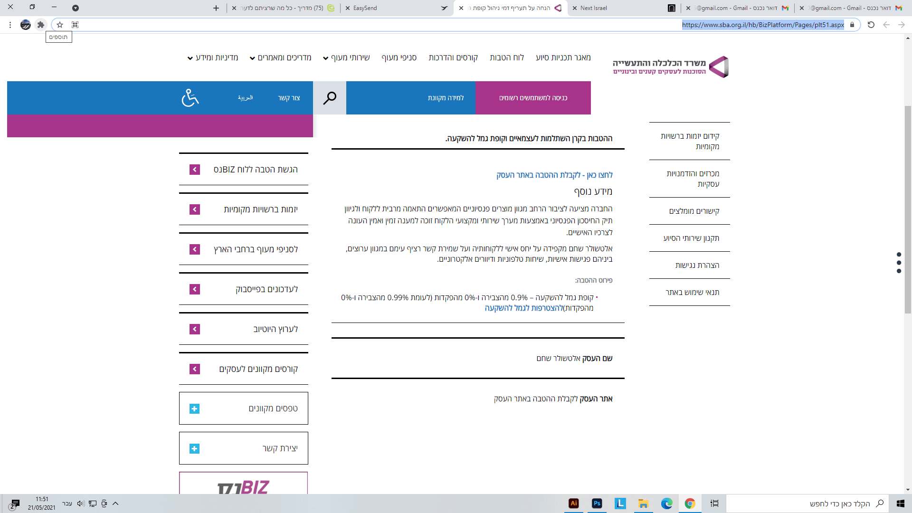Open לוח הטבות menu item

507,57
